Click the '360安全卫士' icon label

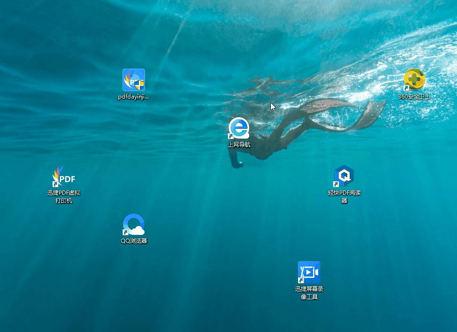pyautogui.click(x=414, y=97)
